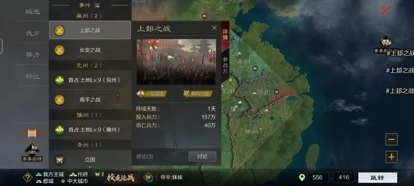Toggle the 弹 bullet comments icon
Viewport: 414px width, 186px height.
(148, 178)
